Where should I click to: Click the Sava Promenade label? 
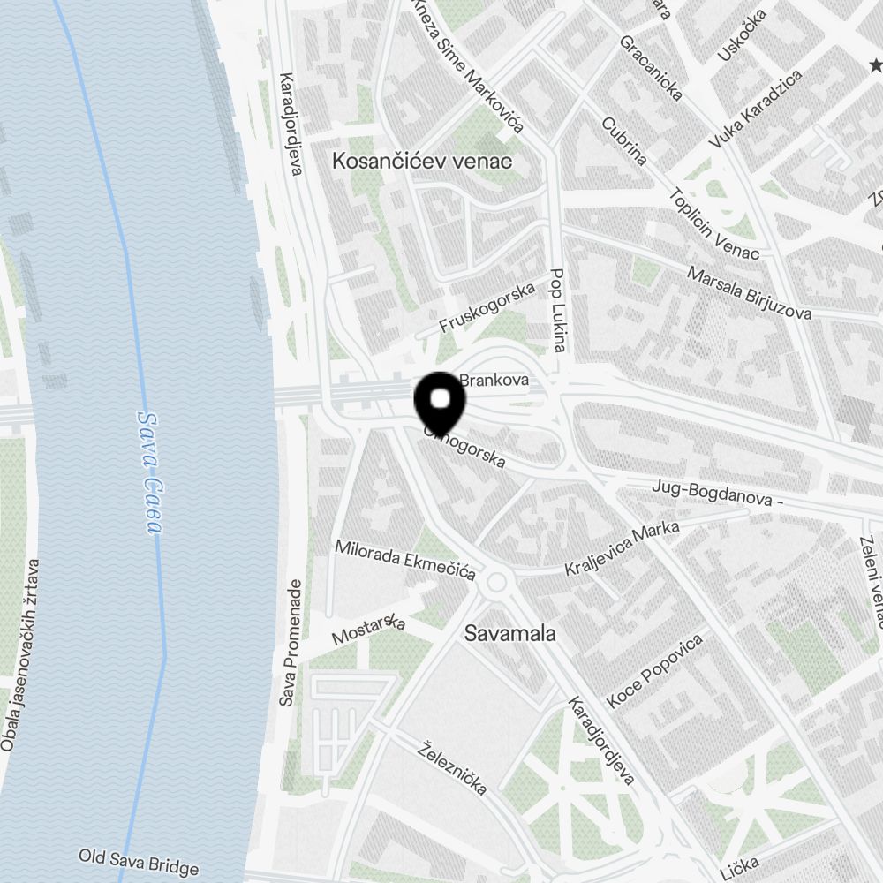click(290, 643)
